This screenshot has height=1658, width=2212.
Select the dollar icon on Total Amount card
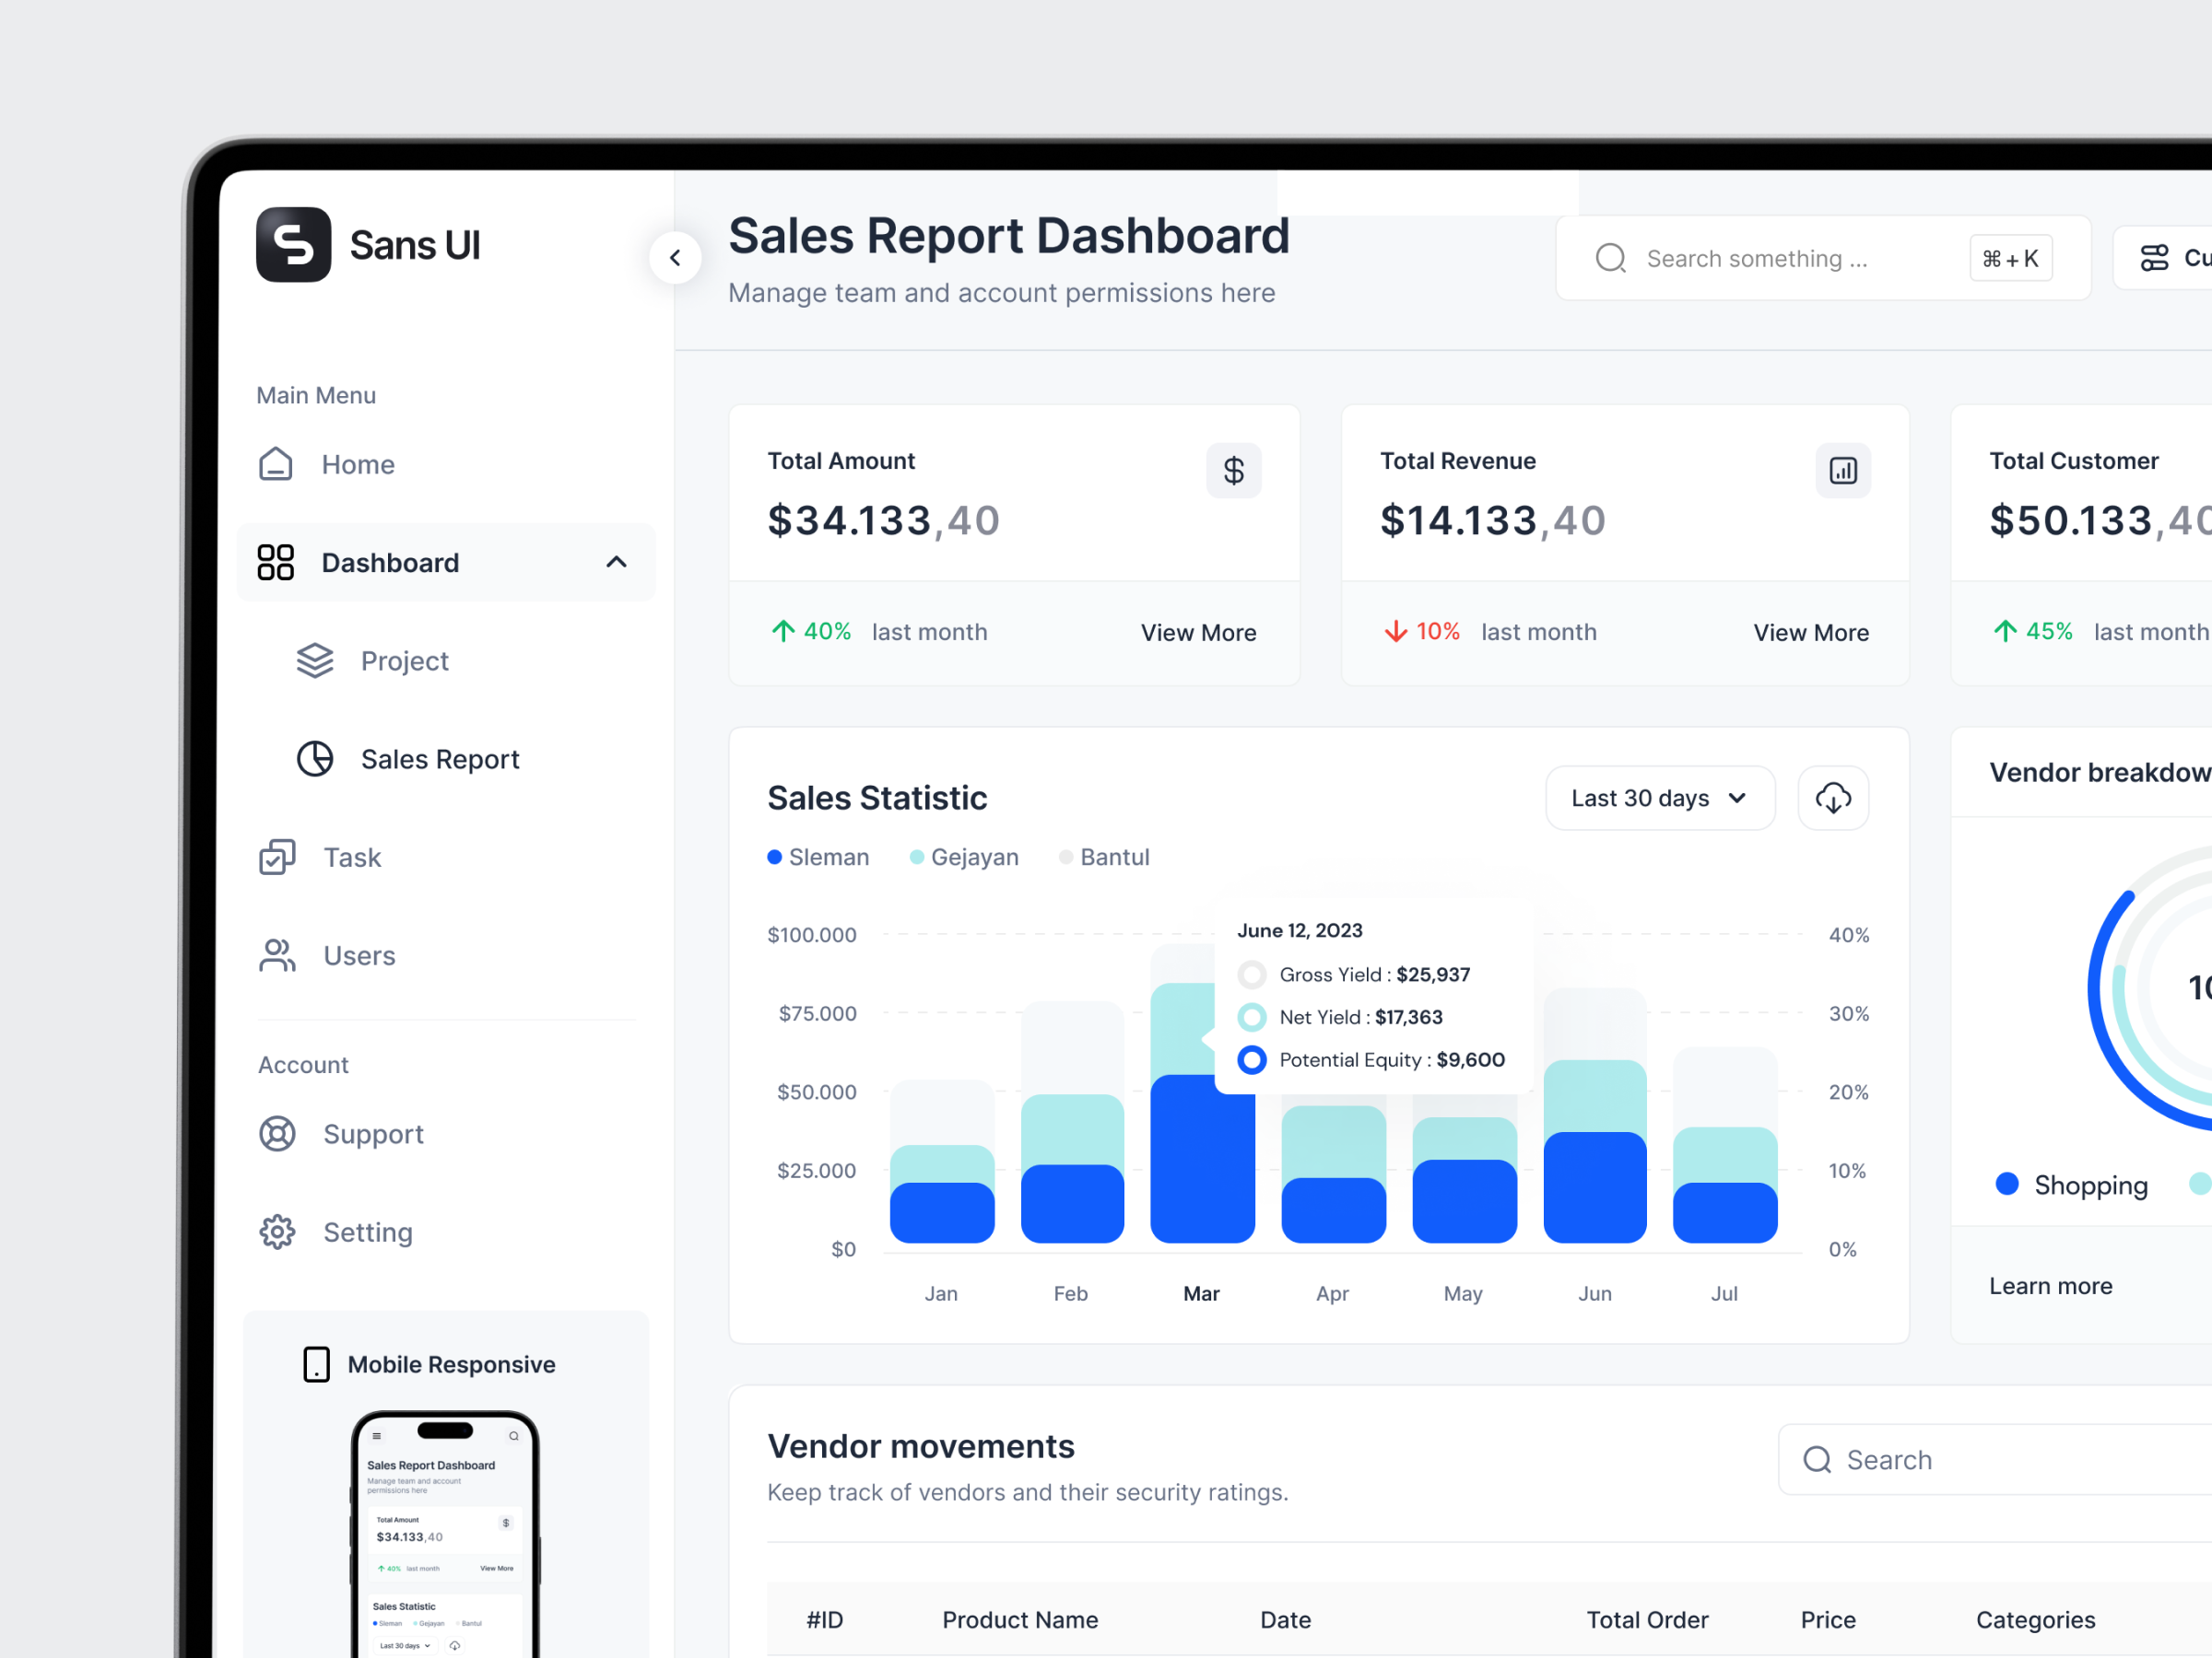pyautogui.click(x=1234, y=470)
